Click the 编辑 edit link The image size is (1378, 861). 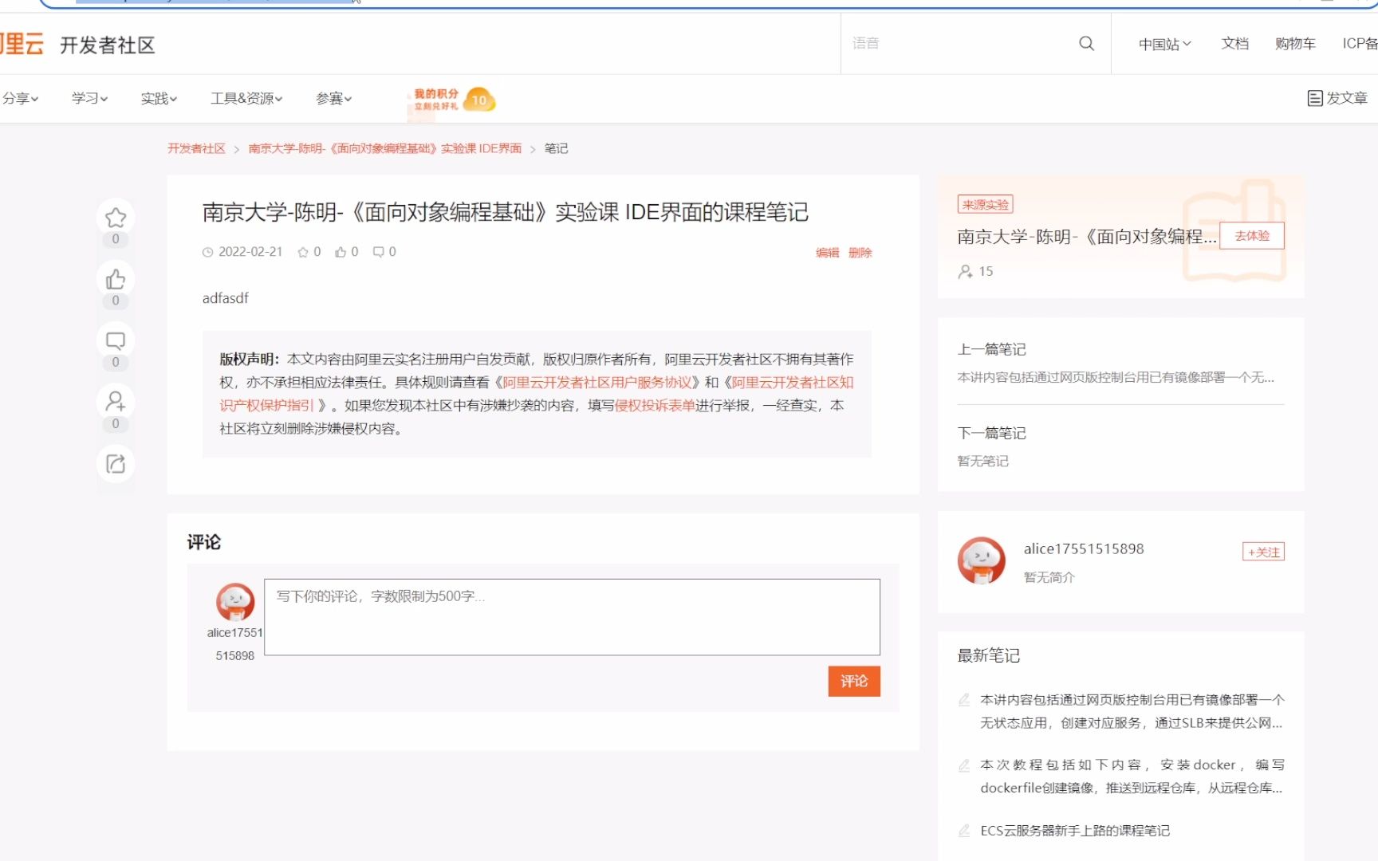(x=827, y=253)
